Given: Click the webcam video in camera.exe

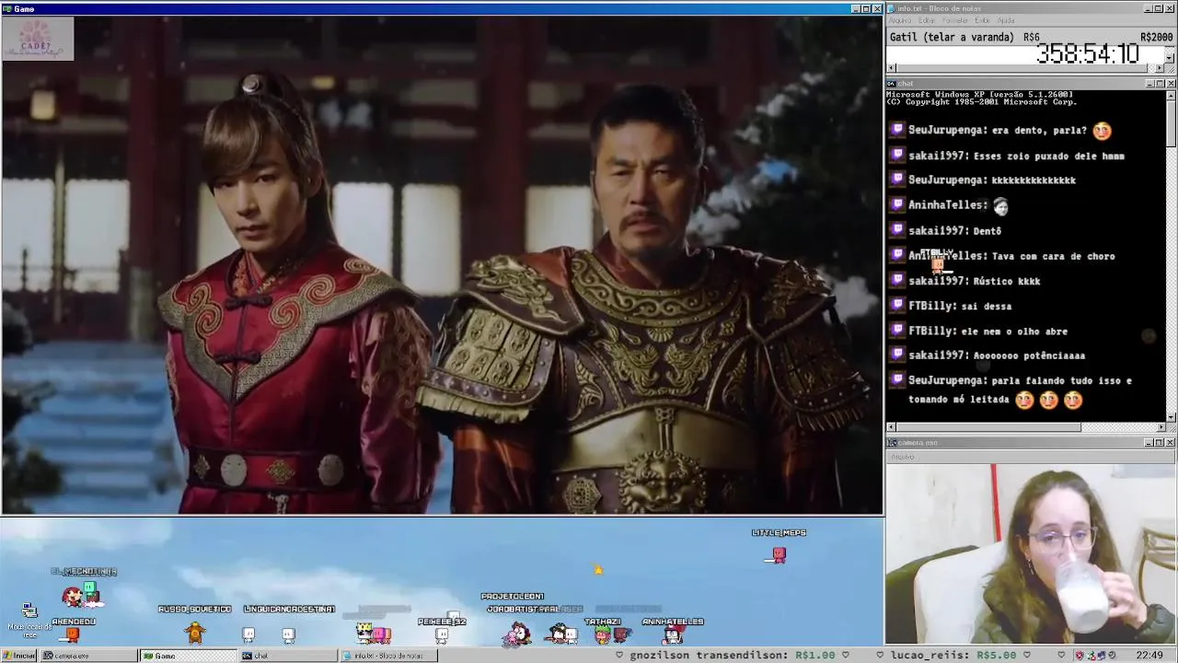Looking at the screenshot, I should tap(1031, 554).
